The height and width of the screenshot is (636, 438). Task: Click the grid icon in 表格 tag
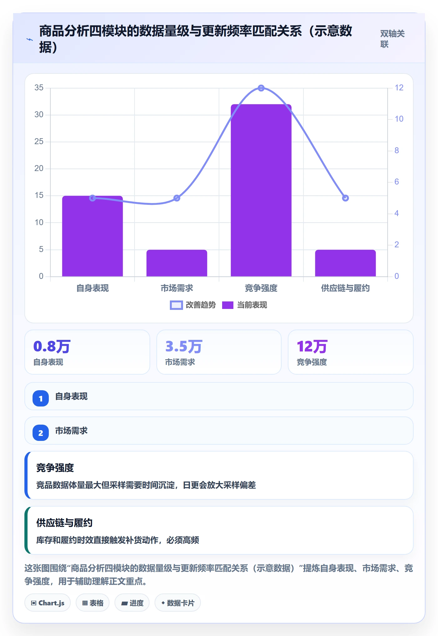tap(85, 603)
